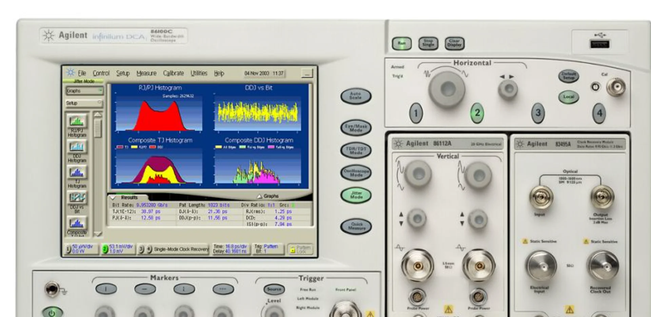Image resolution: width=651 pixels, height=317 pixels.
Task: Push the Clear Display hardware button
Action: [x=454, y=43]
